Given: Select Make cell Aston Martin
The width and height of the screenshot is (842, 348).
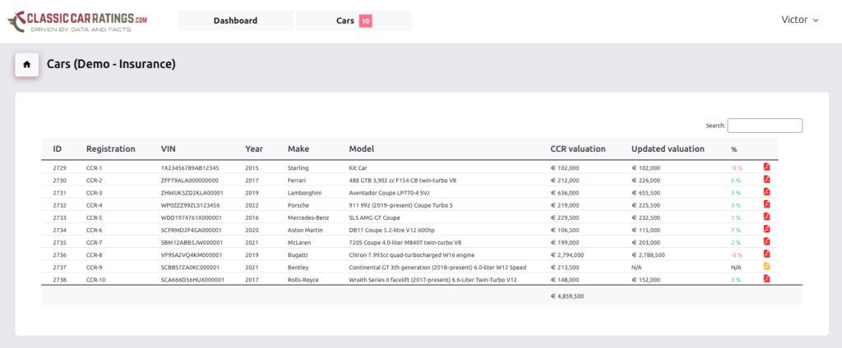Looking at the screenshot, I should (304, 230).
